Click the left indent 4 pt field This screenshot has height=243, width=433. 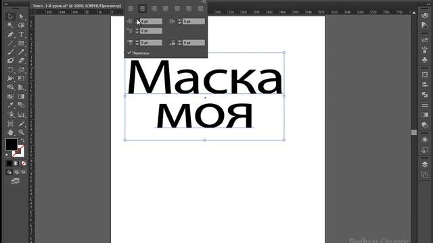pyautogui.click(x=152, y=21)
